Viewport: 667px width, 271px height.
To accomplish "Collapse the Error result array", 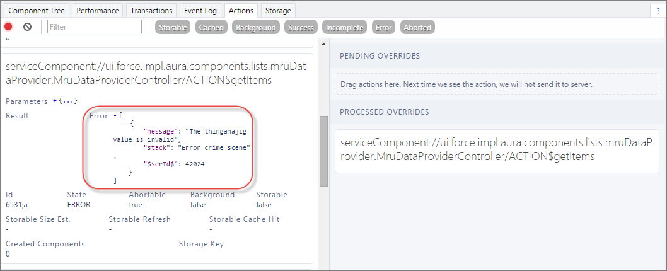I will pyautogui.click(x=115, y=116).
